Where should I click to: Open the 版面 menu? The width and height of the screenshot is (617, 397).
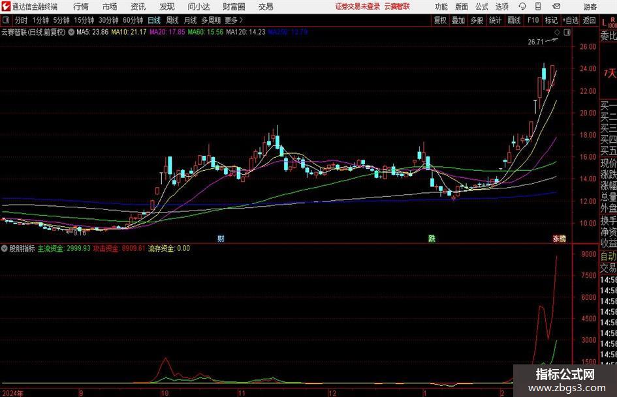[x=462, y=7]
